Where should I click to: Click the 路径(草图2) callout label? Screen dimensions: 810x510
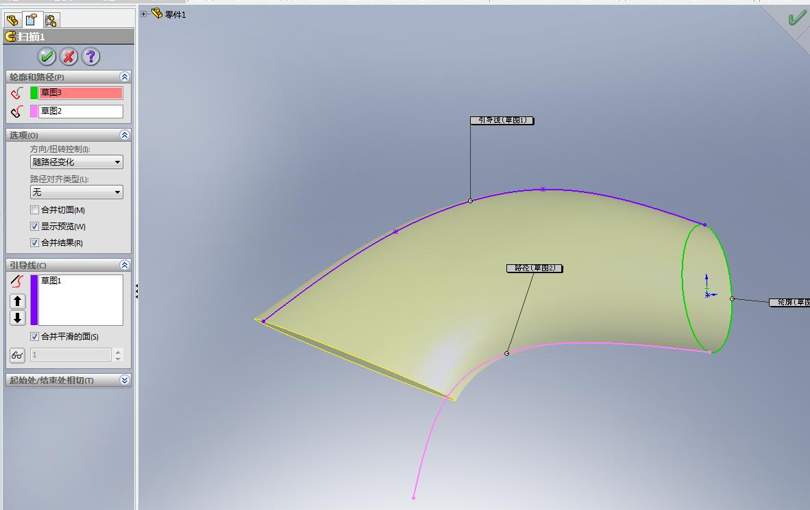[535, 268]
